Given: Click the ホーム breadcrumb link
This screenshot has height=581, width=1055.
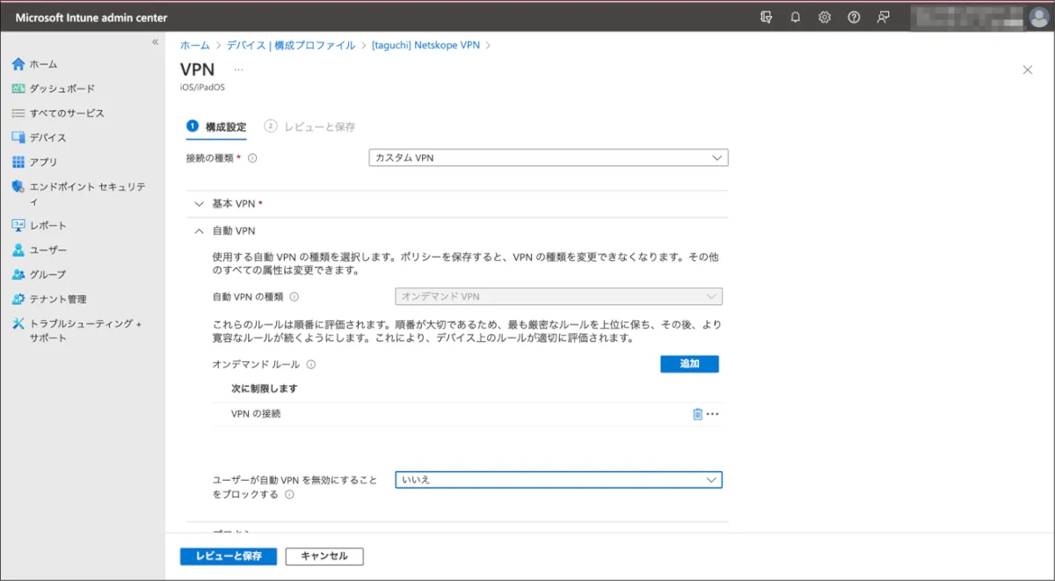Looking at the screenshot, I should tap(195, 45).
